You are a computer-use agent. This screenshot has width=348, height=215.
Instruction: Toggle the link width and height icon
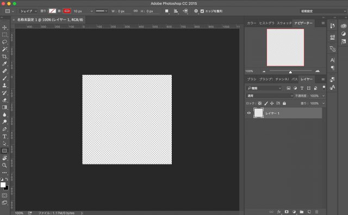click(135, 11)
